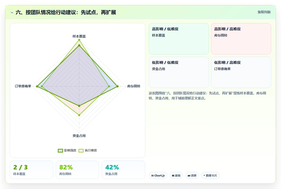Click 库存周转 text in the pink card
281x189 pixels.
tap(221, 35)
